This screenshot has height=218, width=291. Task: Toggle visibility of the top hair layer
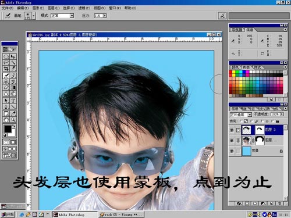pyautogui.click(x=232, y=130)
